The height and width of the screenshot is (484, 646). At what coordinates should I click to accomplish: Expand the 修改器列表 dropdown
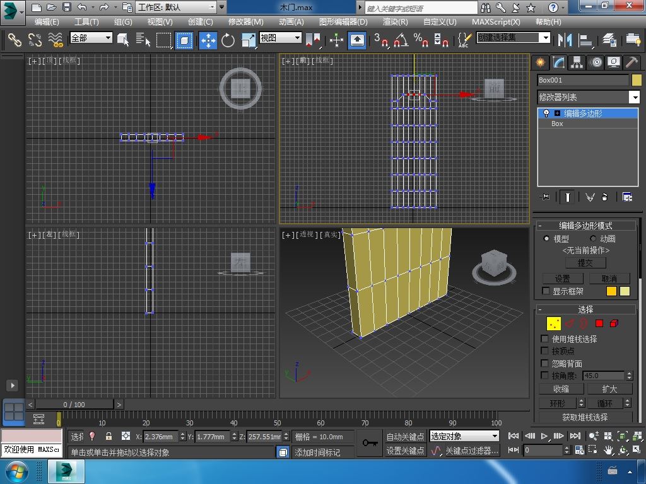coord(635,97)
